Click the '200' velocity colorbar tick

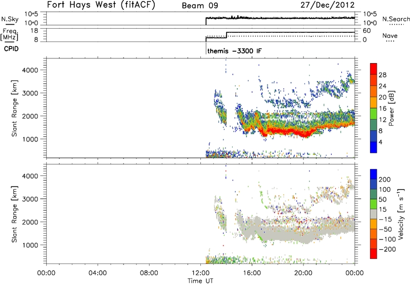click(x=385, y=179)
